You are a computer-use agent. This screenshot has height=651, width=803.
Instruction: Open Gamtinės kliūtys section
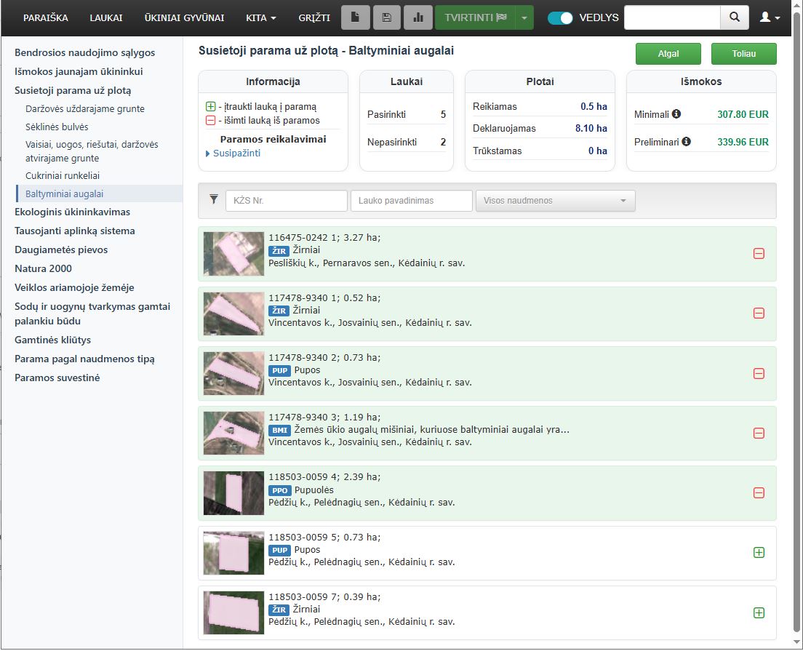pos(53,340)
